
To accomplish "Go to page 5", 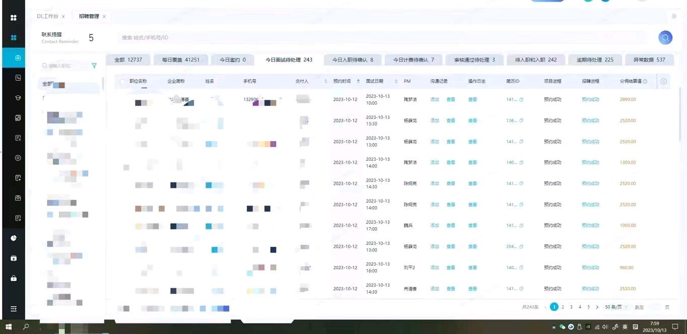I will coord(588,307).
